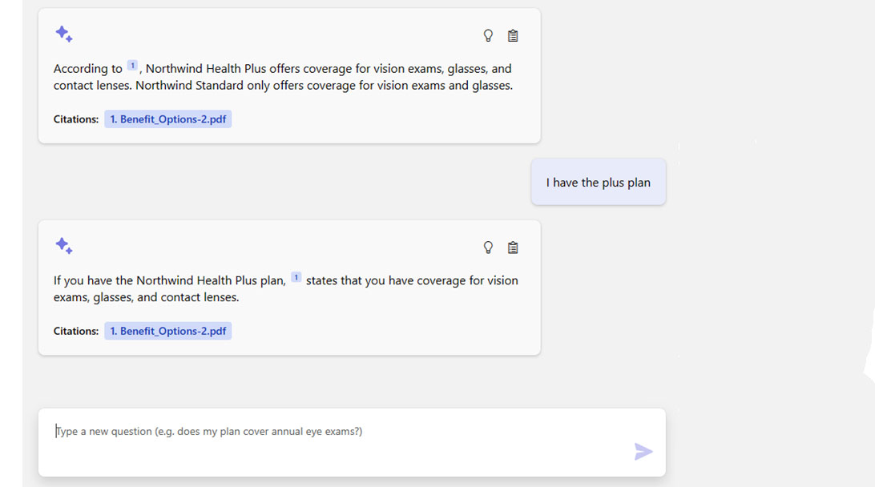Show supporting content via clipboard icon on first answer
This screenshot has height=487, width=875.
point(513,35)
